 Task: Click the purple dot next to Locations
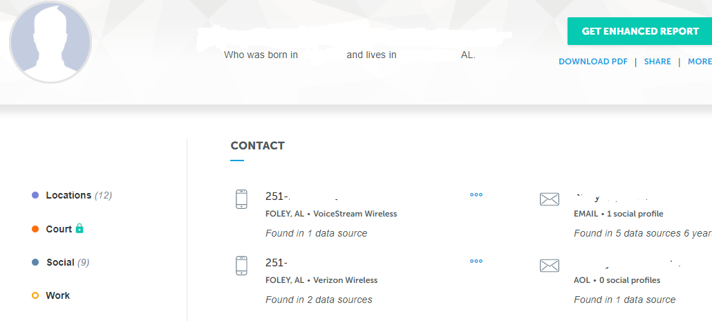[x=35, y=196]
